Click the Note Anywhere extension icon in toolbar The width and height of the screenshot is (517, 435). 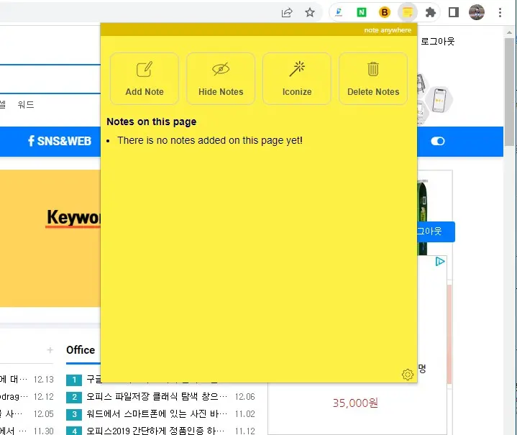pyautogui.click(x=408, y=12)
